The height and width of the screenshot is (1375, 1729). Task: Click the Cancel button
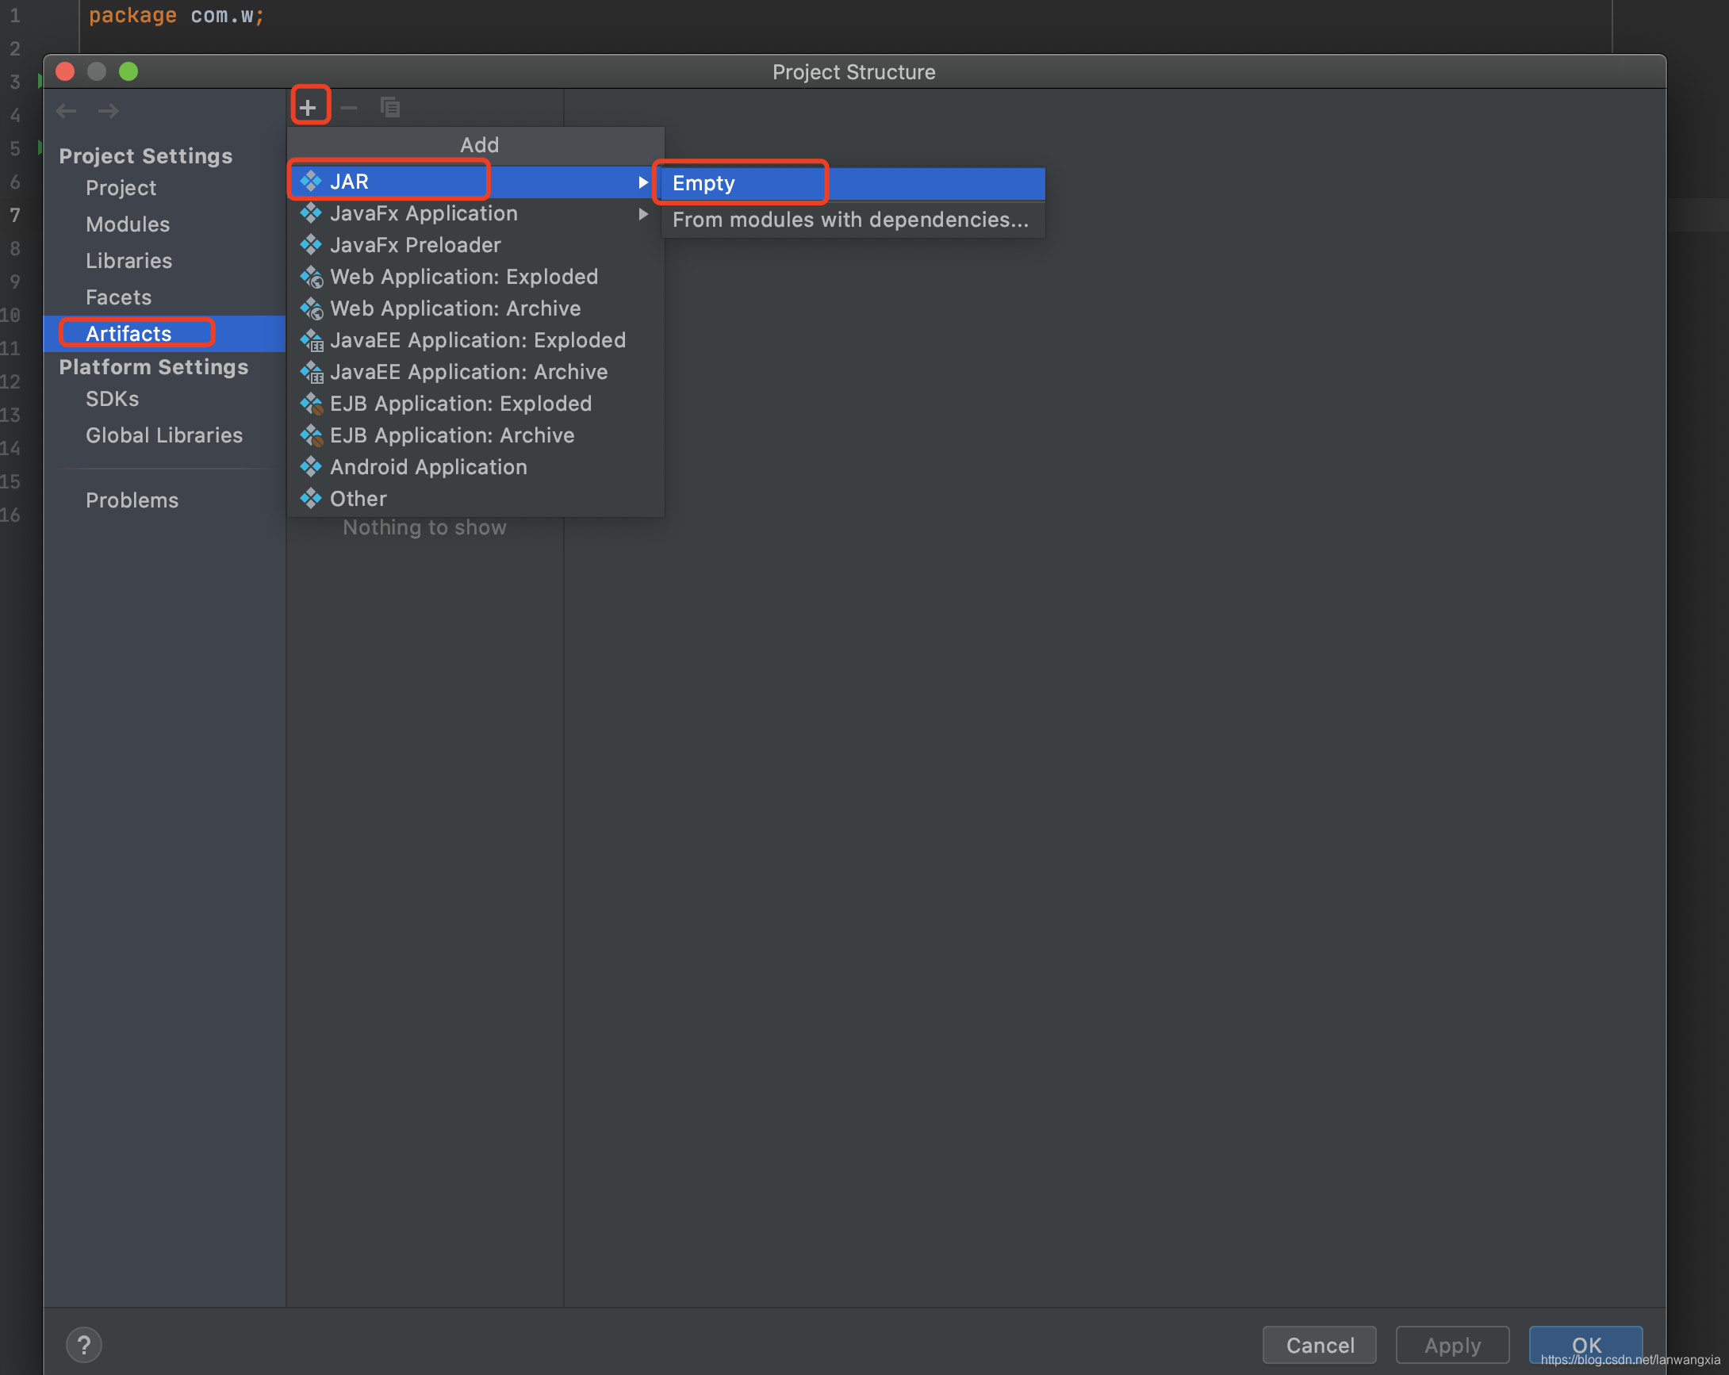tap(1319, 1345)
